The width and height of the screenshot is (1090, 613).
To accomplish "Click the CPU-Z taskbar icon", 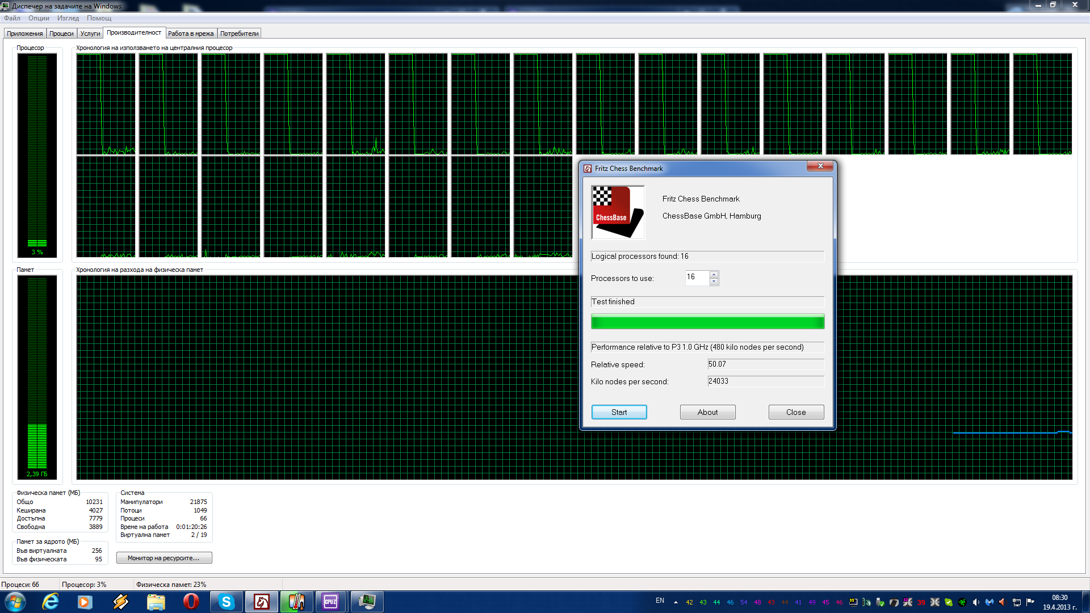I will 330,602.
